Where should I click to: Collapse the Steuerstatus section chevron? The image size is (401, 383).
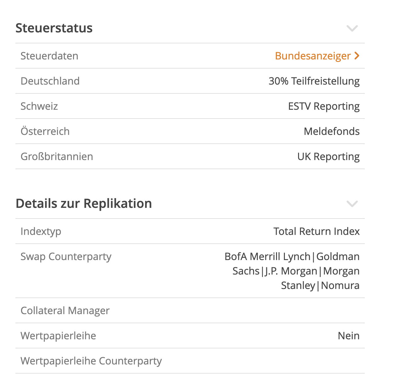(x=352, y=28)
